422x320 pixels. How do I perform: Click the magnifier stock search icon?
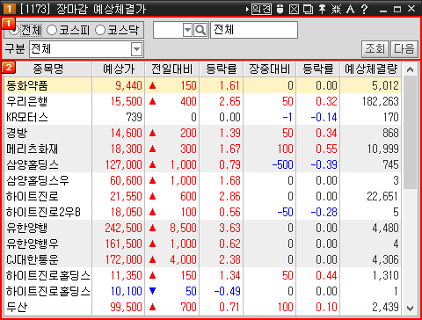coord(200,30)
